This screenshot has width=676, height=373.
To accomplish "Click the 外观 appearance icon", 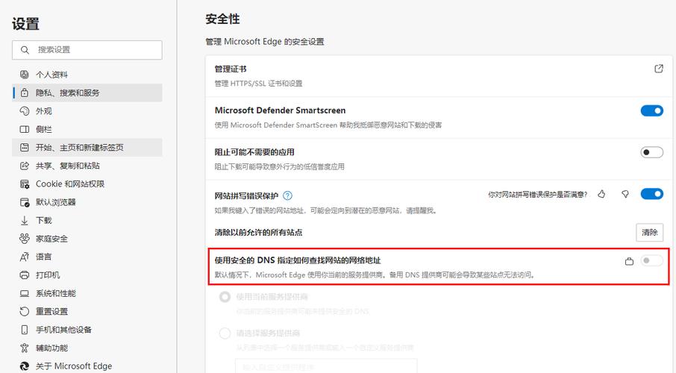I will tap(25, 111).
